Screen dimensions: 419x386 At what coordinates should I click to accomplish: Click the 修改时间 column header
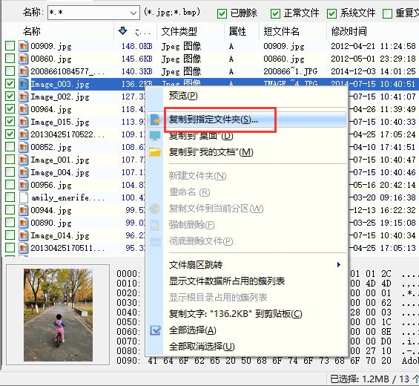point(349,31)
